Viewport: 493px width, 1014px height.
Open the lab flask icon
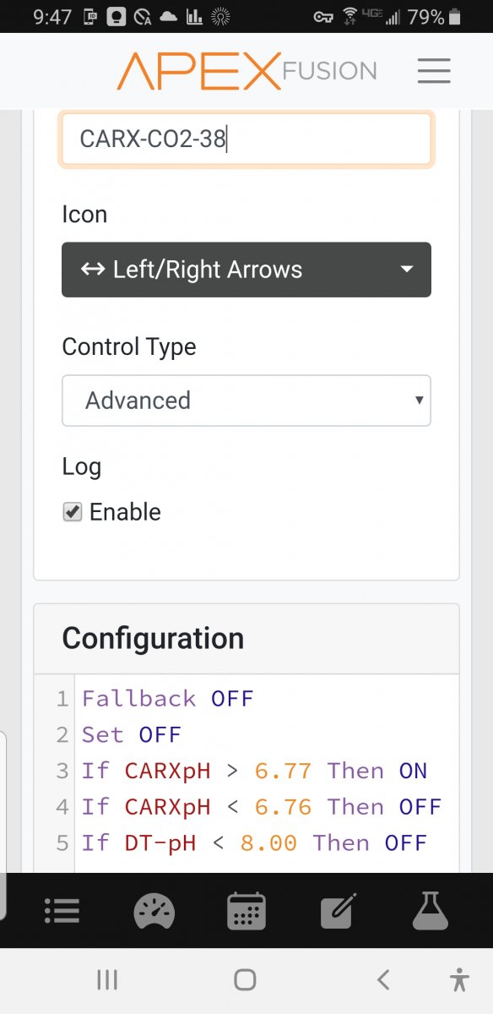[x=431, y=910]
